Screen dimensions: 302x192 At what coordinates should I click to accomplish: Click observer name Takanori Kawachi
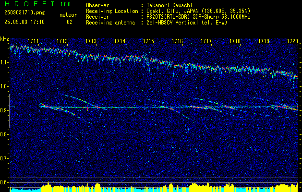(x=169, y=5)
